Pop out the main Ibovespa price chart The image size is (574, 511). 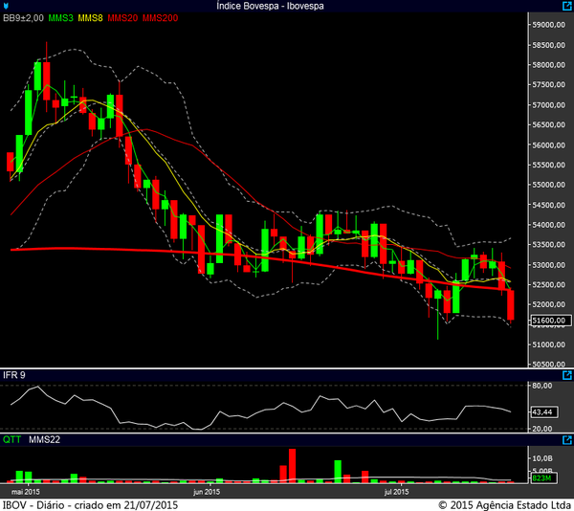564,6
